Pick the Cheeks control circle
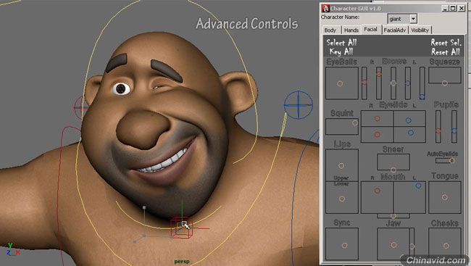Image resolution: width=471 pixels, height=266 pixels. click(x=446, y=246)
